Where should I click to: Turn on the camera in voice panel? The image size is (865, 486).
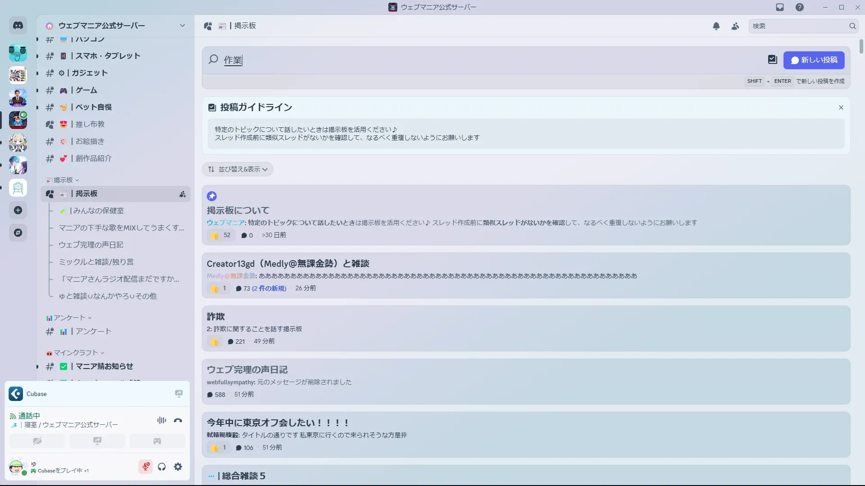click(37, 441)
